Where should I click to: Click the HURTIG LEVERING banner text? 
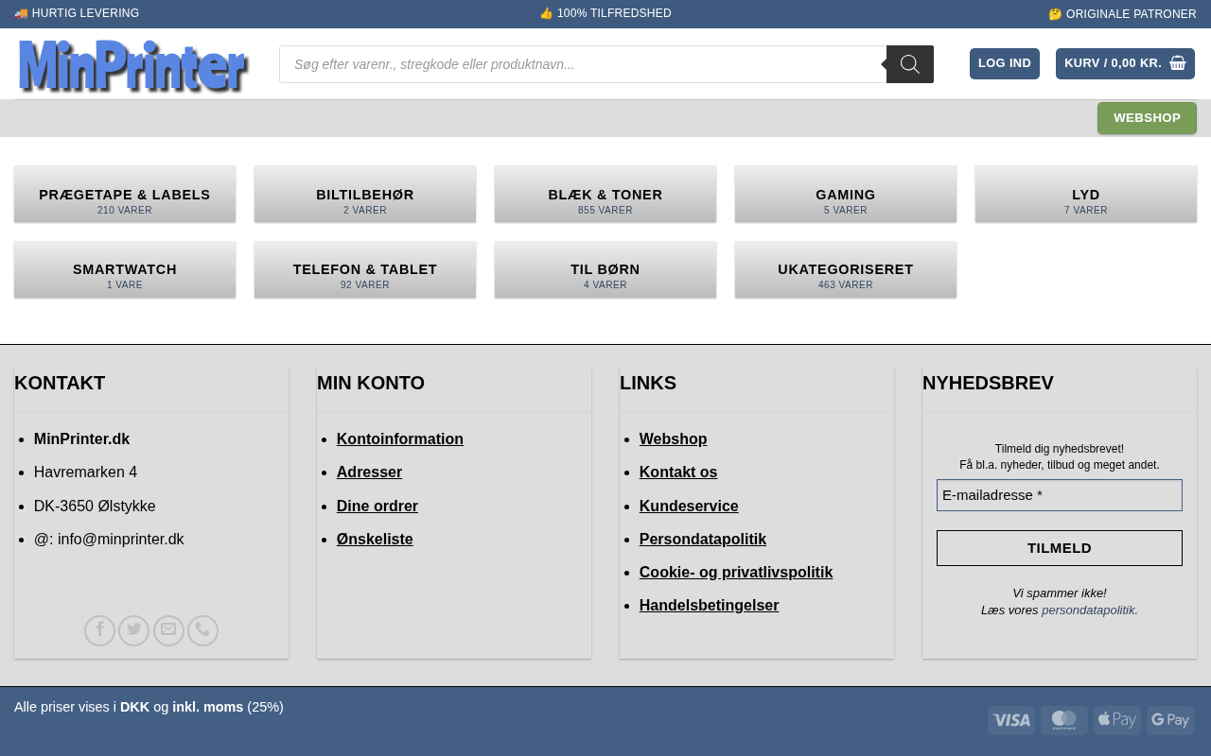[77, 13]
